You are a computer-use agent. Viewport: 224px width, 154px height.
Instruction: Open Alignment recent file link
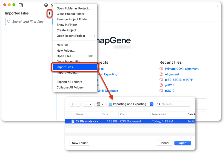[x=172, y=74]
